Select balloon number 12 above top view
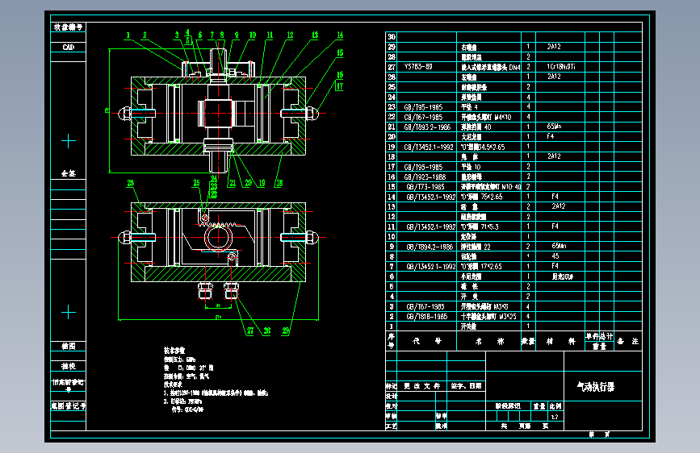 290,35
